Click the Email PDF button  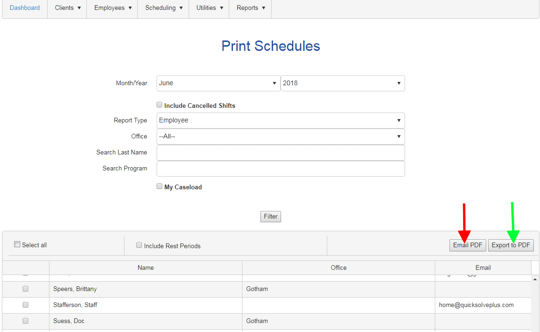467,245
